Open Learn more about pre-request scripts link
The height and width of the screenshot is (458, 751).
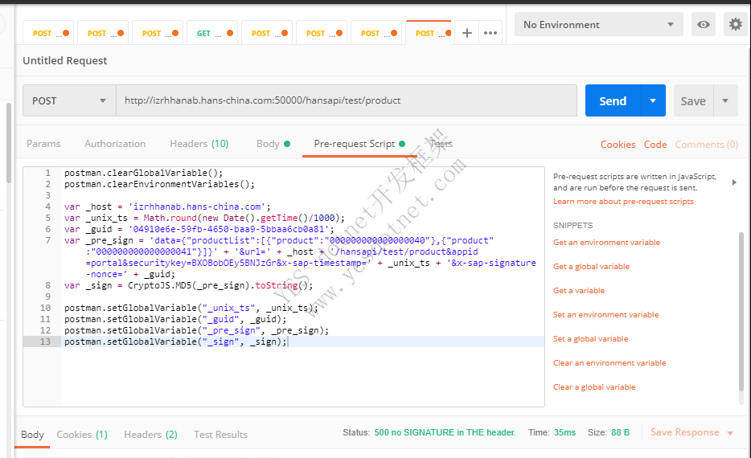tap(623, 202)
